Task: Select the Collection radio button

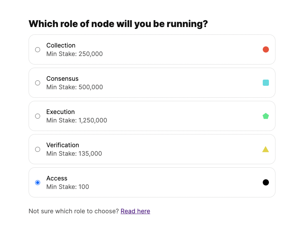Action: pyautogui.click(x=37, y=49)
